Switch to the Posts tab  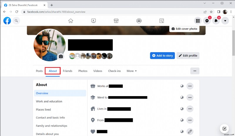click(39, 71)
